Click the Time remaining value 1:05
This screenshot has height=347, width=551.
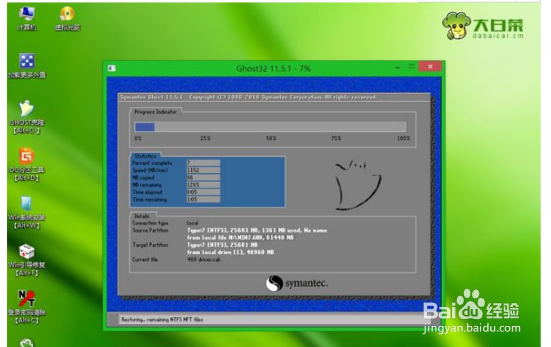pyautogui.click(x=203, y=199)
